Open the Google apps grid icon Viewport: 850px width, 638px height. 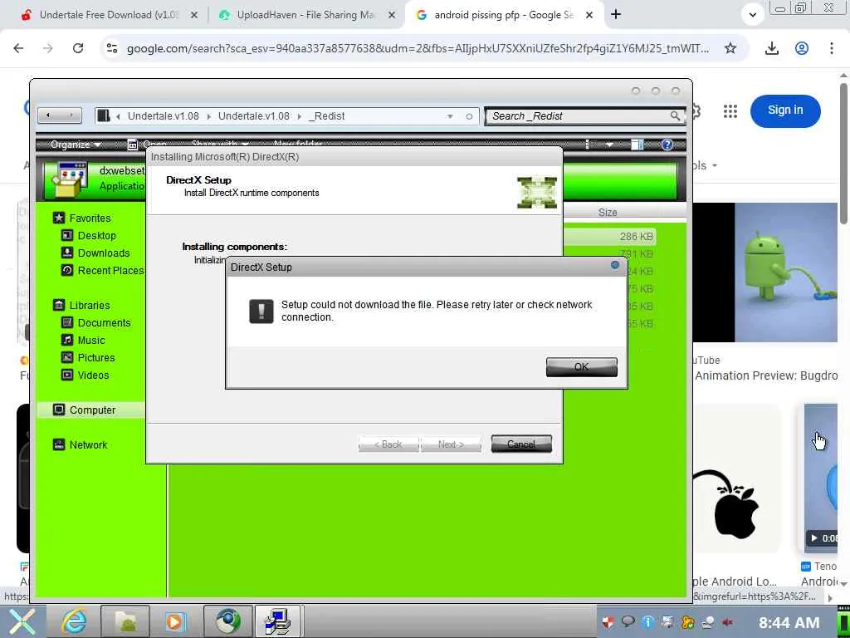(x=730, y=111)
